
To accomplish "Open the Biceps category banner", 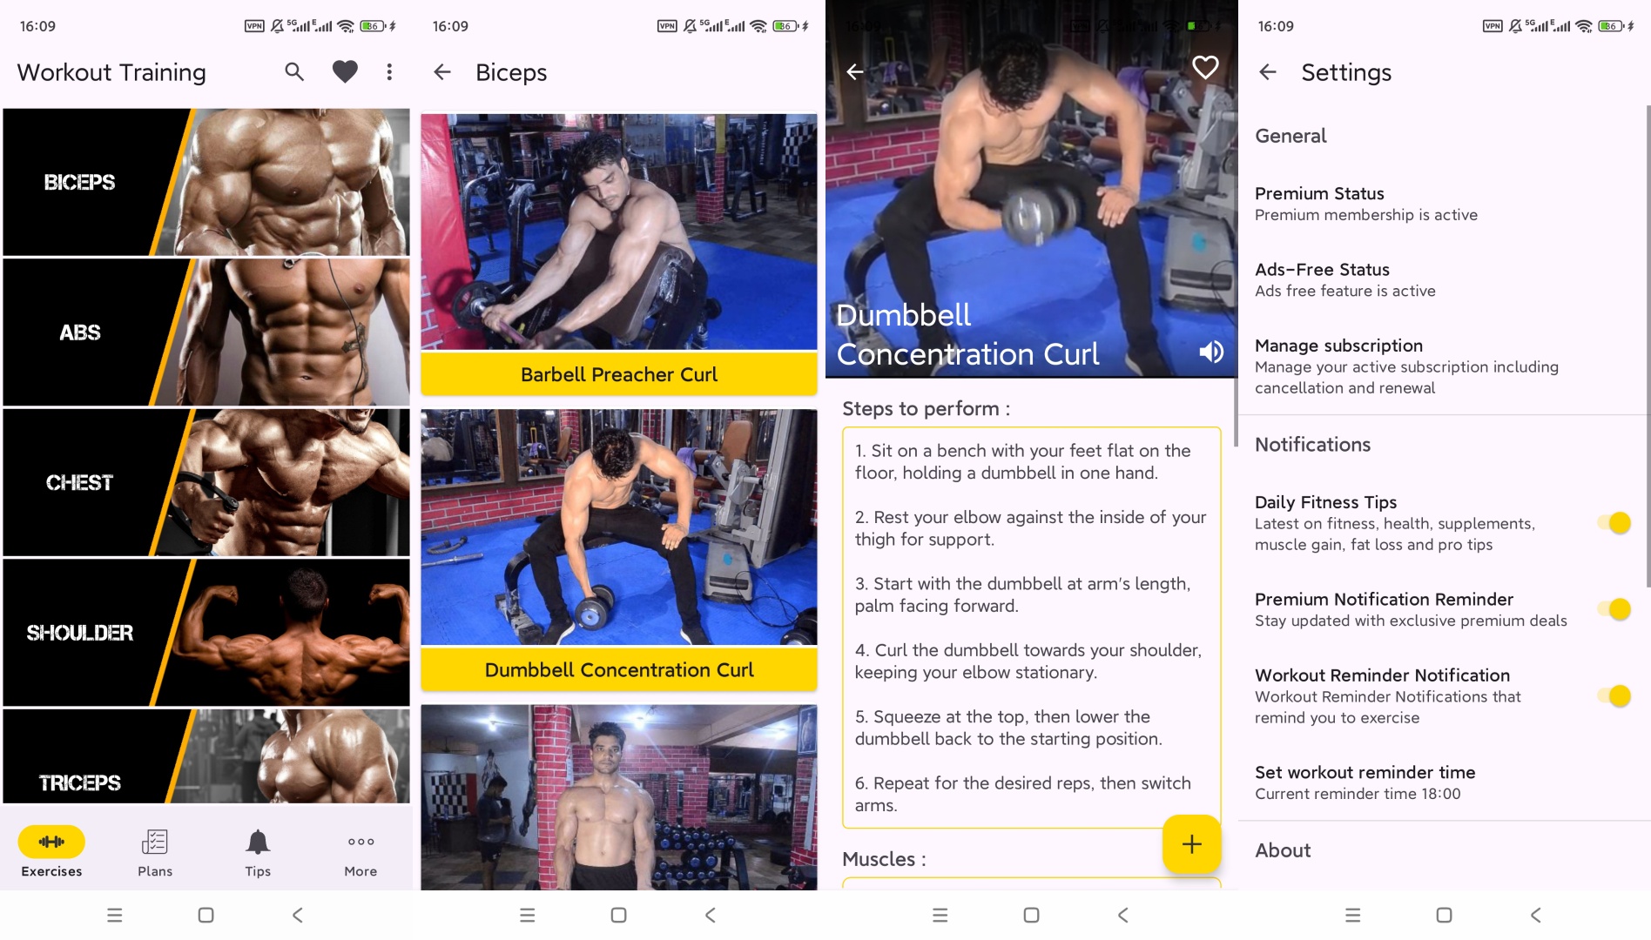I will click(206, 180).
